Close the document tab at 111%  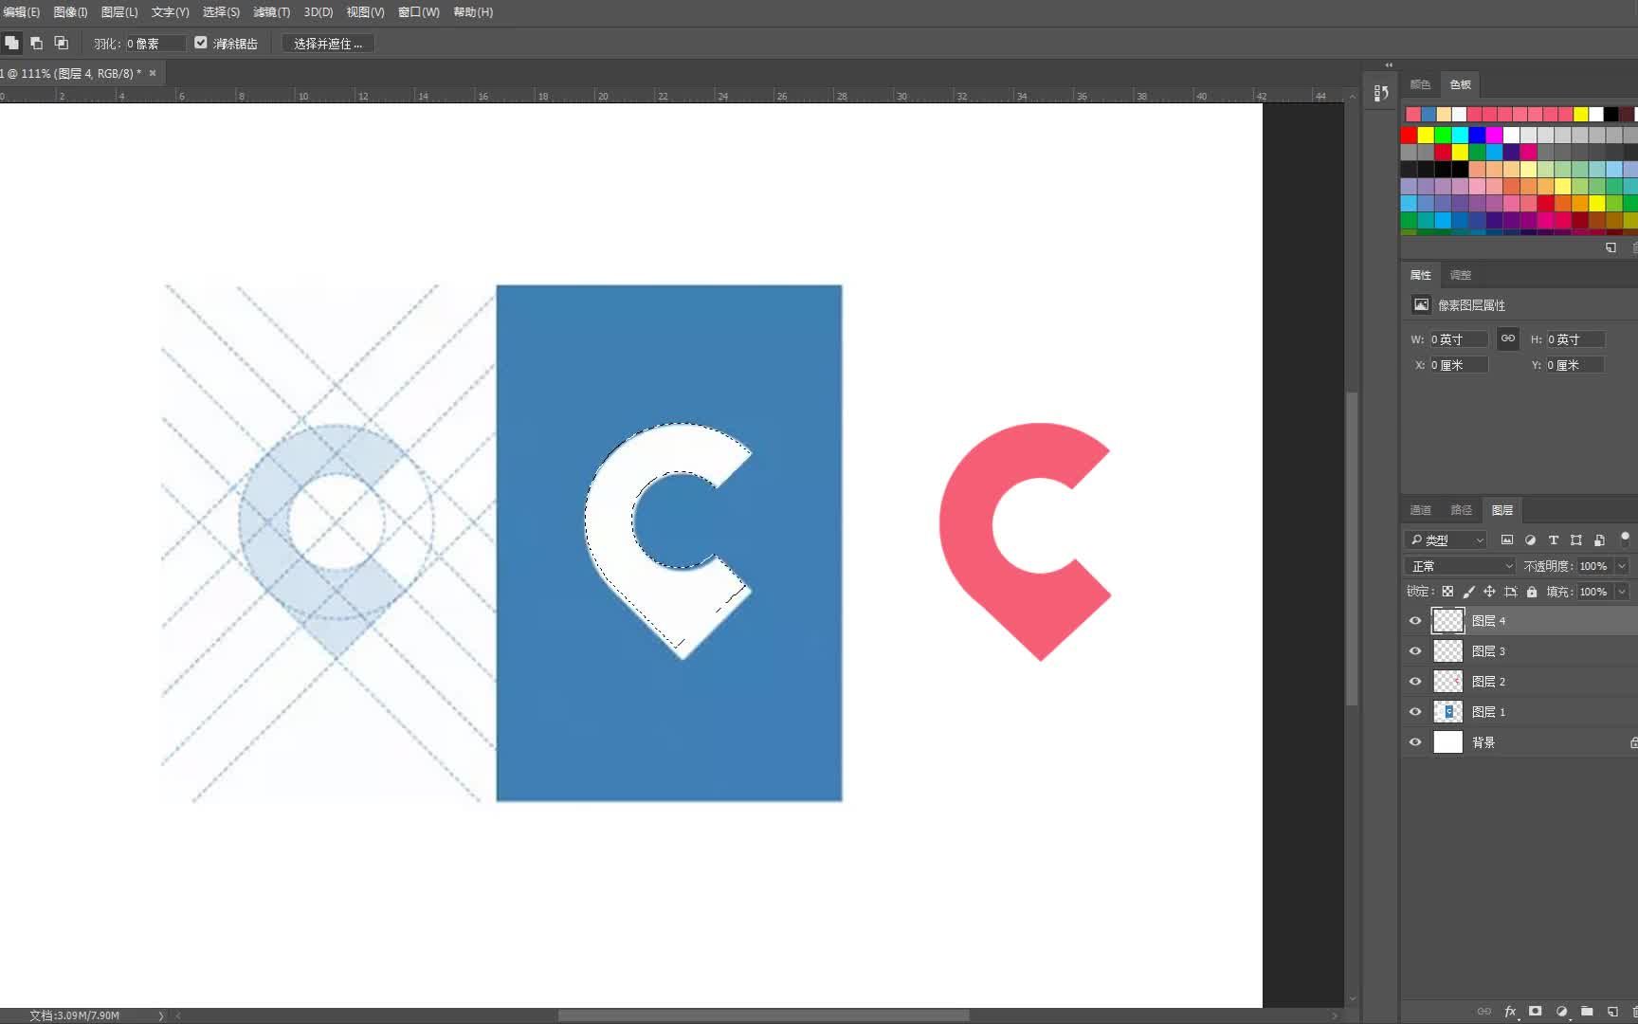[x=153, y=73]
